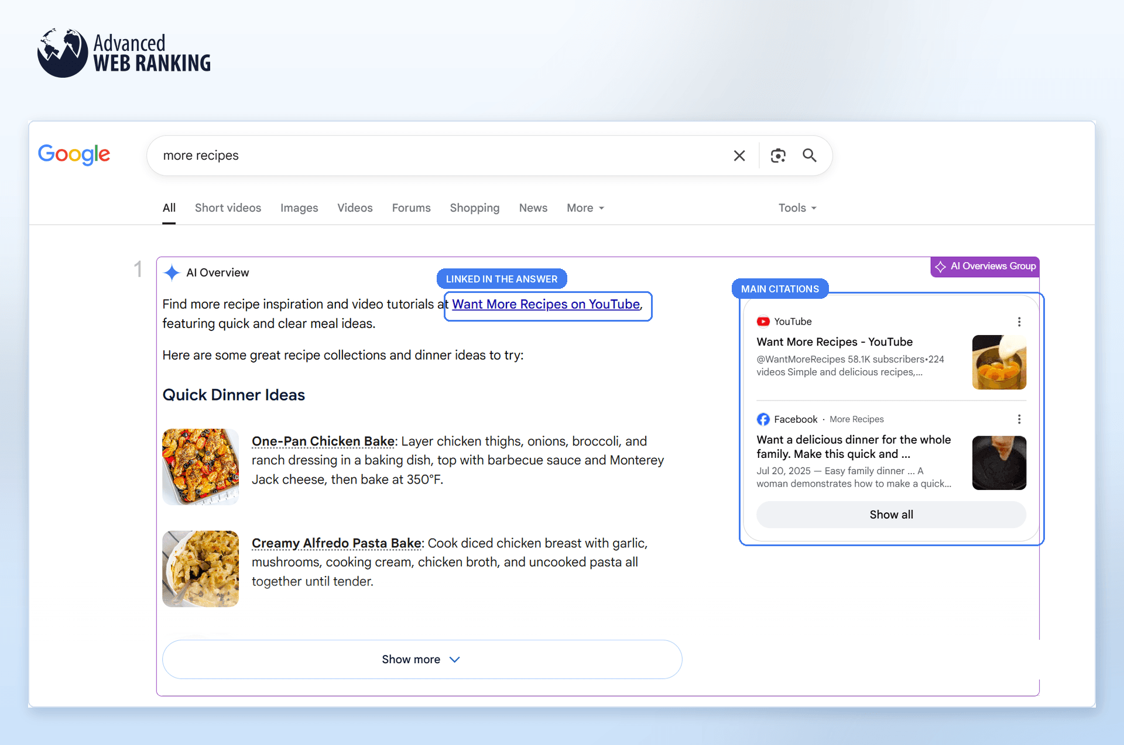Click 'Here are some great recipe collections' text

click(x=343, y=356)
